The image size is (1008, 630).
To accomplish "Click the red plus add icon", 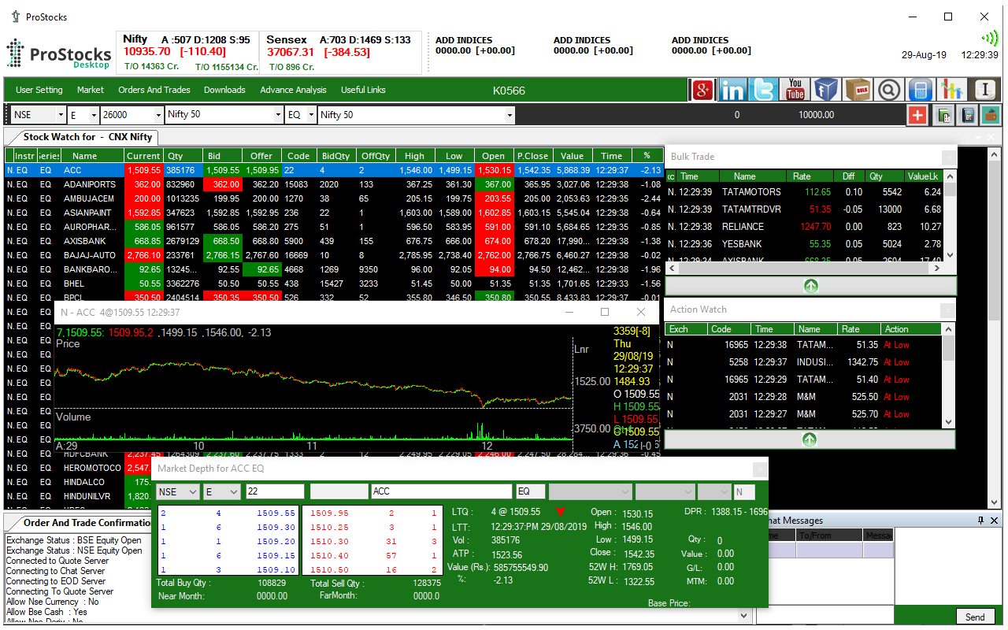I will 917,115.
